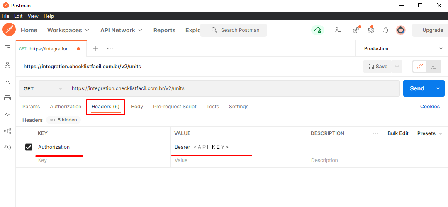The image size is (448, 207).
Task: Open the Edit menu
Action: tap(18, 16)
